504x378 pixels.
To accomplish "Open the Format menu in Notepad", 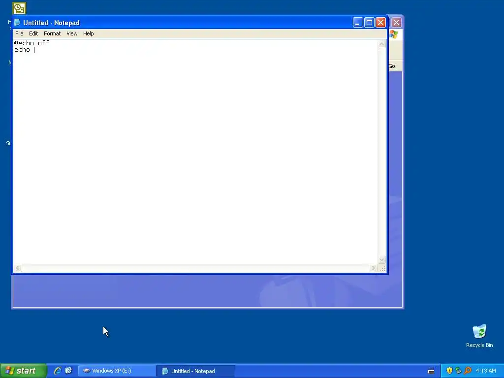I will pyautogui.click(x=52, y=33).
